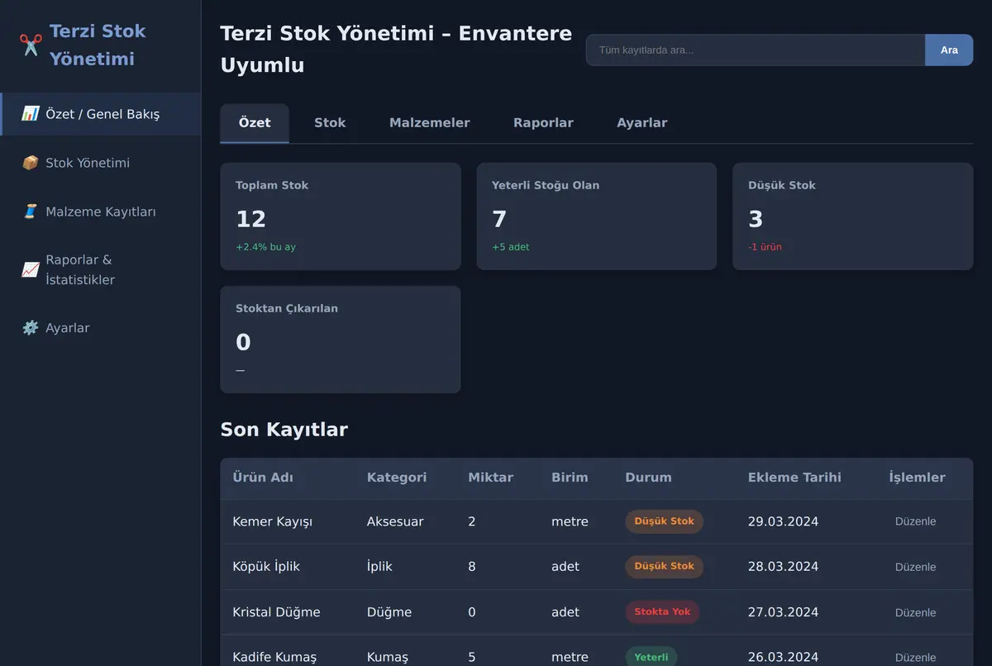
Task: Open Stok Yönetimi in sidebar
Action: [100, 163]
